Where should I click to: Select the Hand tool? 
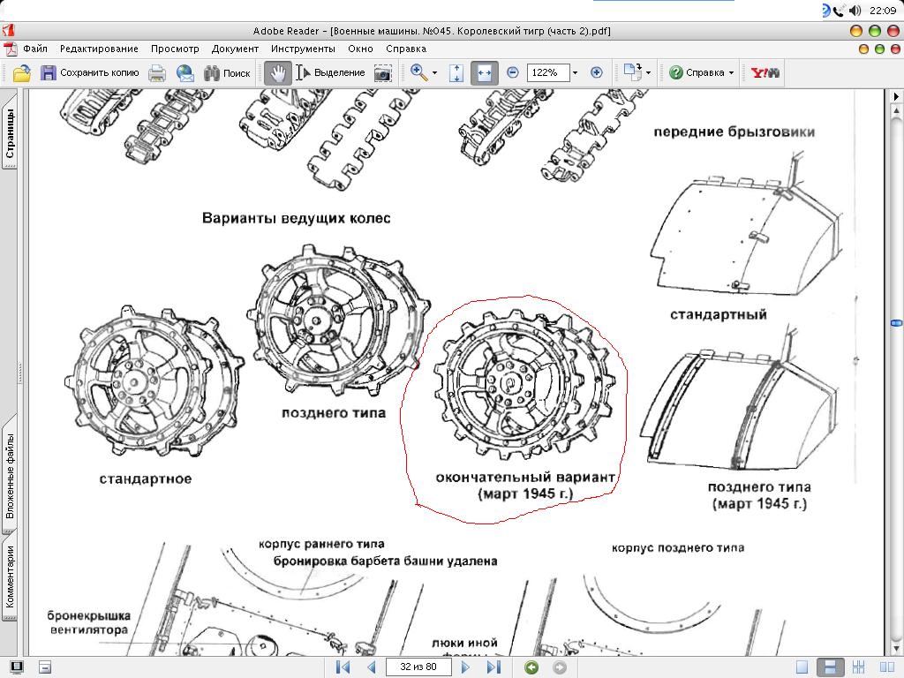(278, 73)
